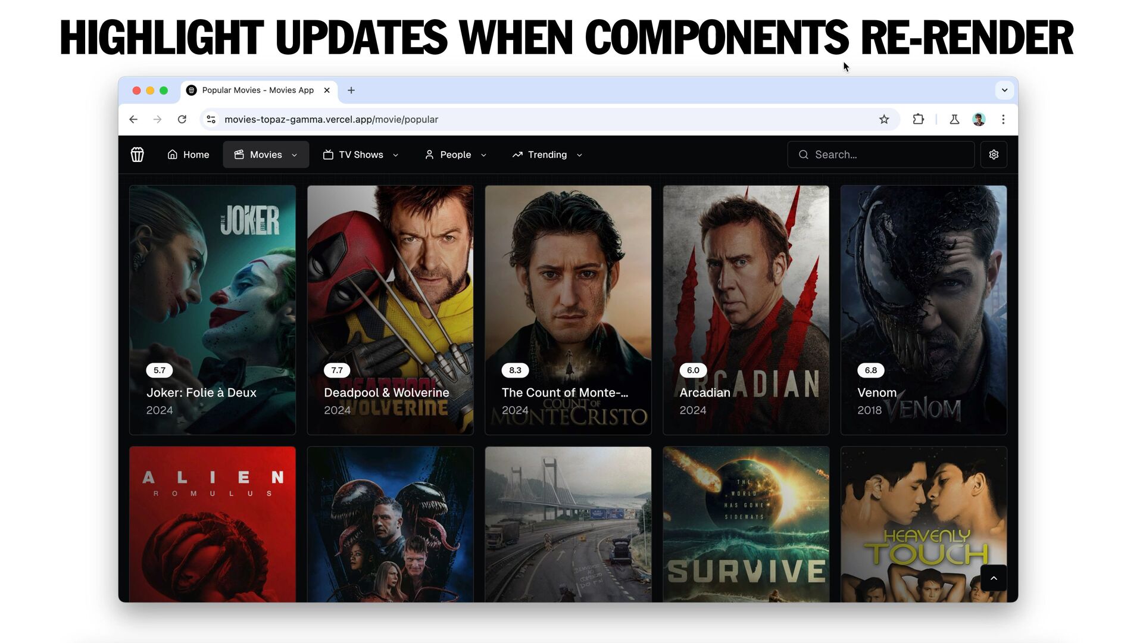This screenshot has height=643, width=1143.
Task: Open the Venom trio poster in second row
Action: (390, 524)
